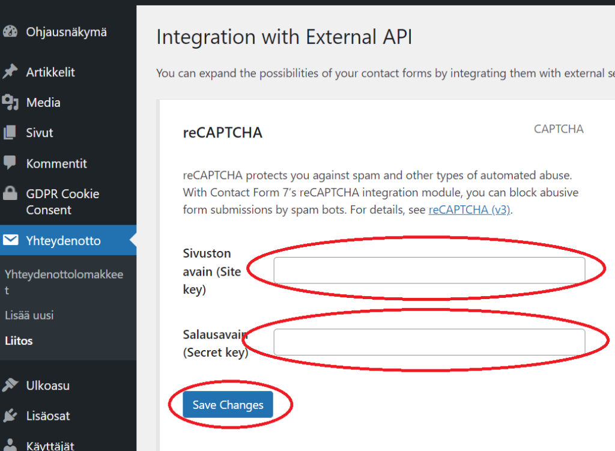
Task: Select the Kommentit menu label
Action: point(56,163)
